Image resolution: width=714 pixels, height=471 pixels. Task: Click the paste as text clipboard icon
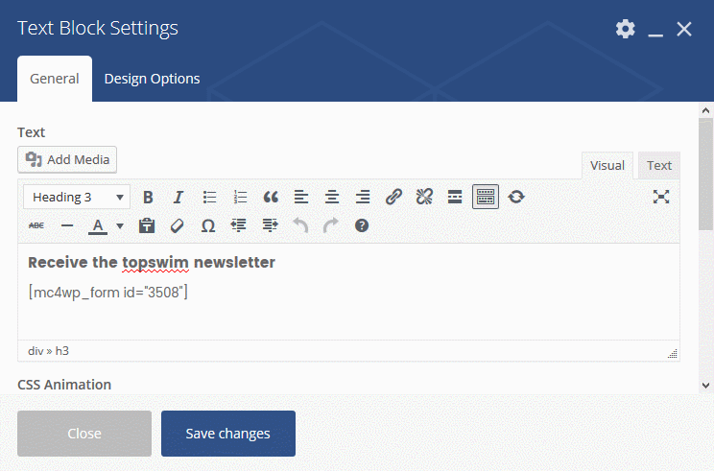click(147, 225)
